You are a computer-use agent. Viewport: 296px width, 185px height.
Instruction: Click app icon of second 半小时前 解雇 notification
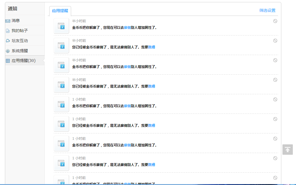[x=61, y=65]
